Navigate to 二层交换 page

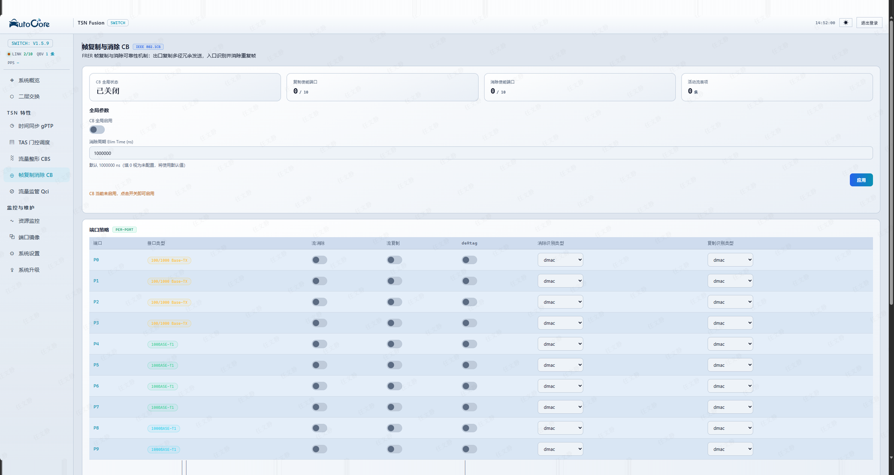[x=37, y=96]
